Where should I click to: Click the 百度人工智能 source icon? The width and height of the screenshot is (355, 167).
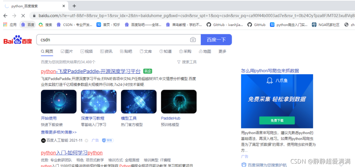click(x=43, y=140)
